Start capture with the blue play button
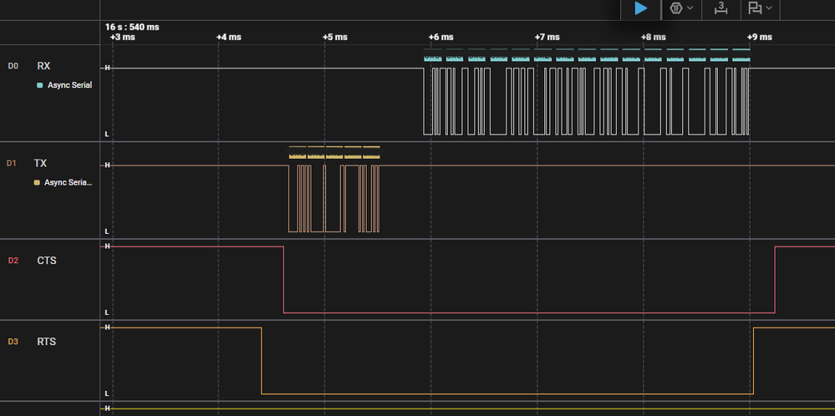Screen dimensions: 835x416 pos(640,8)
